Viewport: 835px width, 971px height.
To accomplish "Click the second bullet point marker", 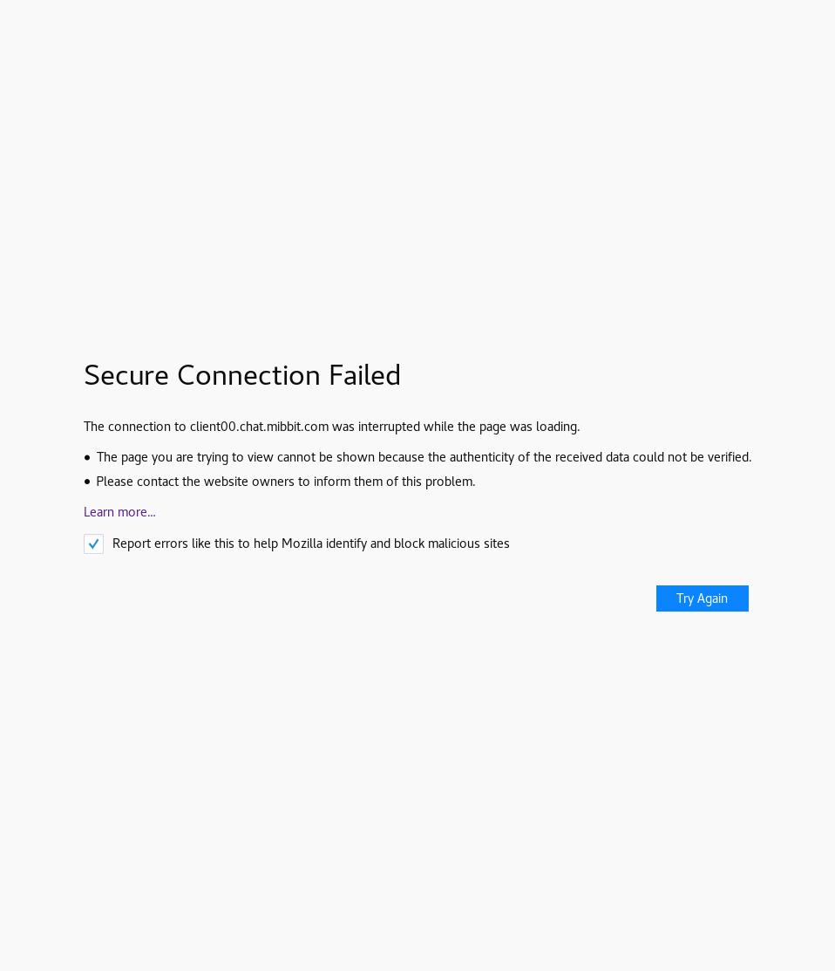I will [87, 482].
